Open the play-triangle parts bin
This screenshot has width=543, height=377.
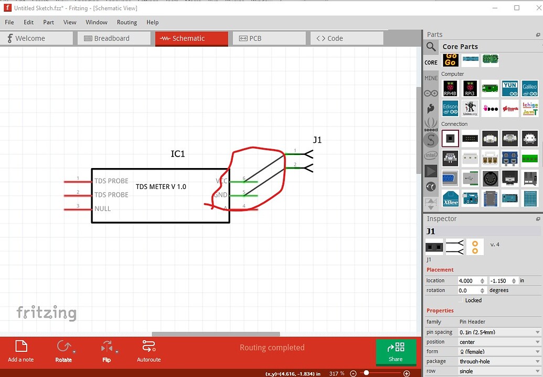click(431, 171)
